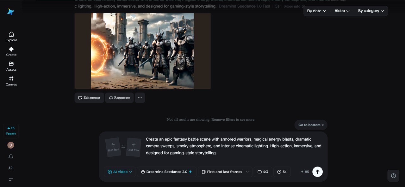The width and height of the screenshot is (405, 187).
Task: Click the Dreamina logo icon
Action: (11, 12)
